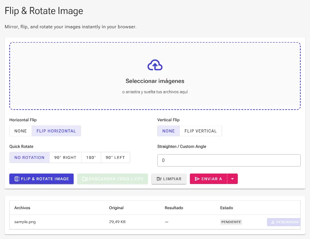The height and width of the screenshot is (239, 310).
Task: Select the Flip Horizontal option
Action: (56, 131)
